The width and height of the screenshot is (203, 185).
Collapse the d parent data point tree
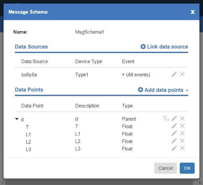click(x=17, y=119)
